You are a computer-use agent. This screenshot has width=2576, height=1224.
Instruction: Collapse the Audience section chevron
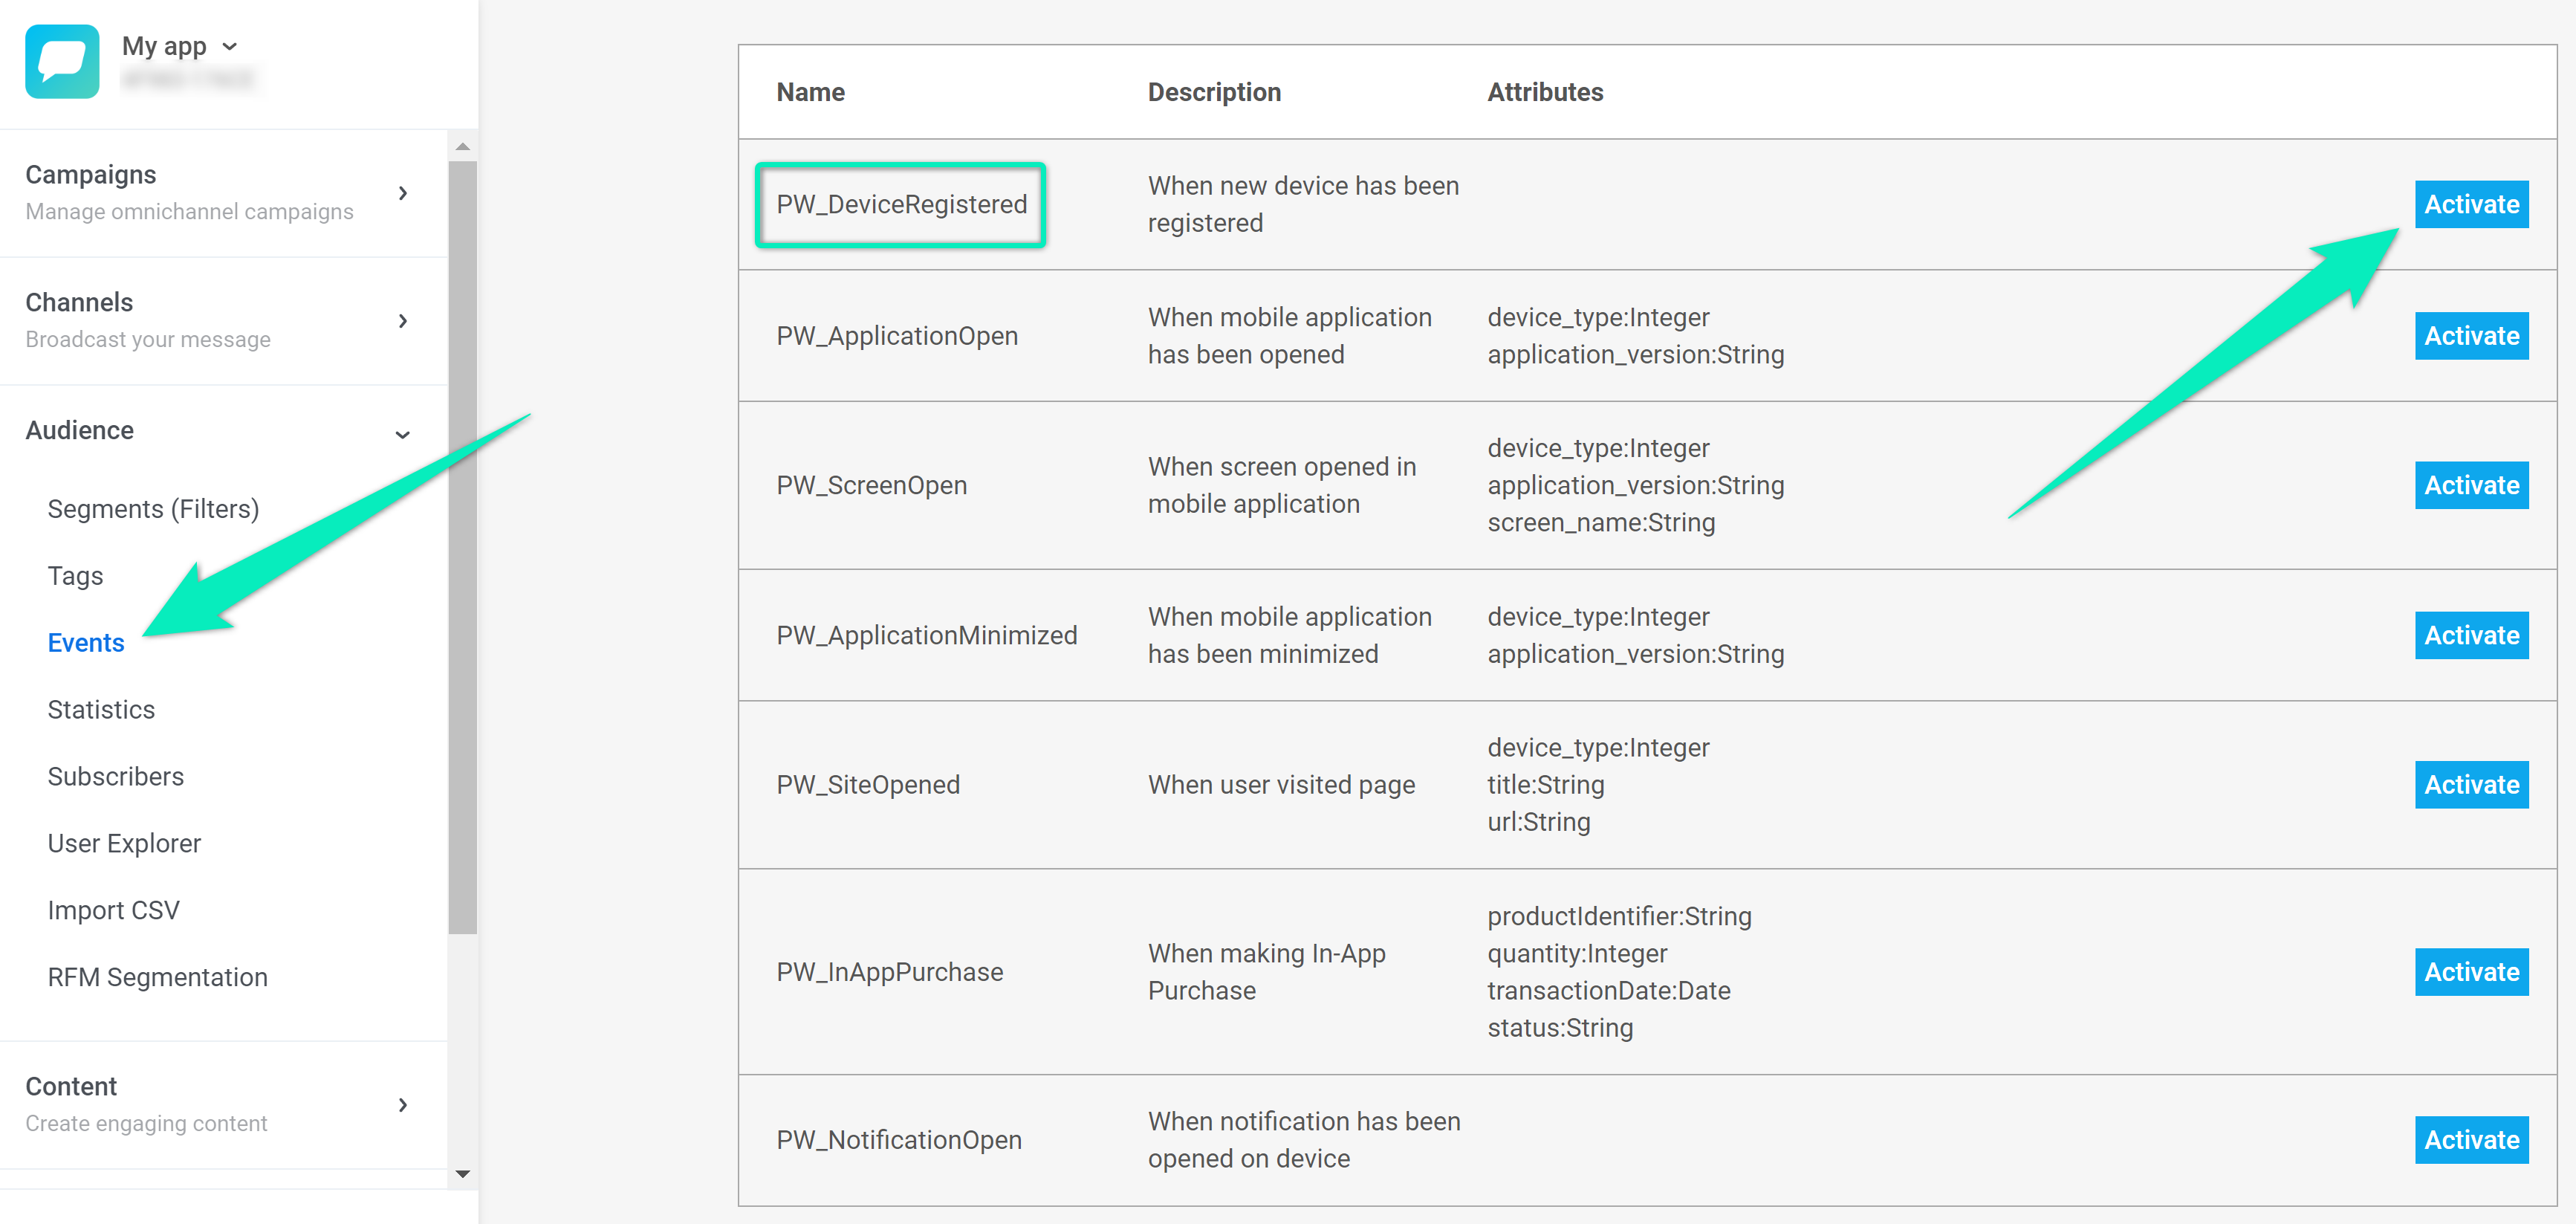click(x=403, y=433)
